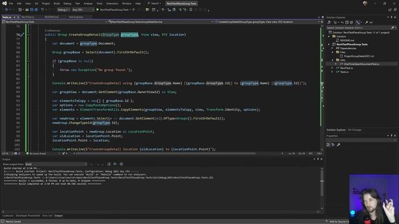Click Properties wrench icon in Solution Explorer
Screen dimensions: 399x224
(367, 22)
